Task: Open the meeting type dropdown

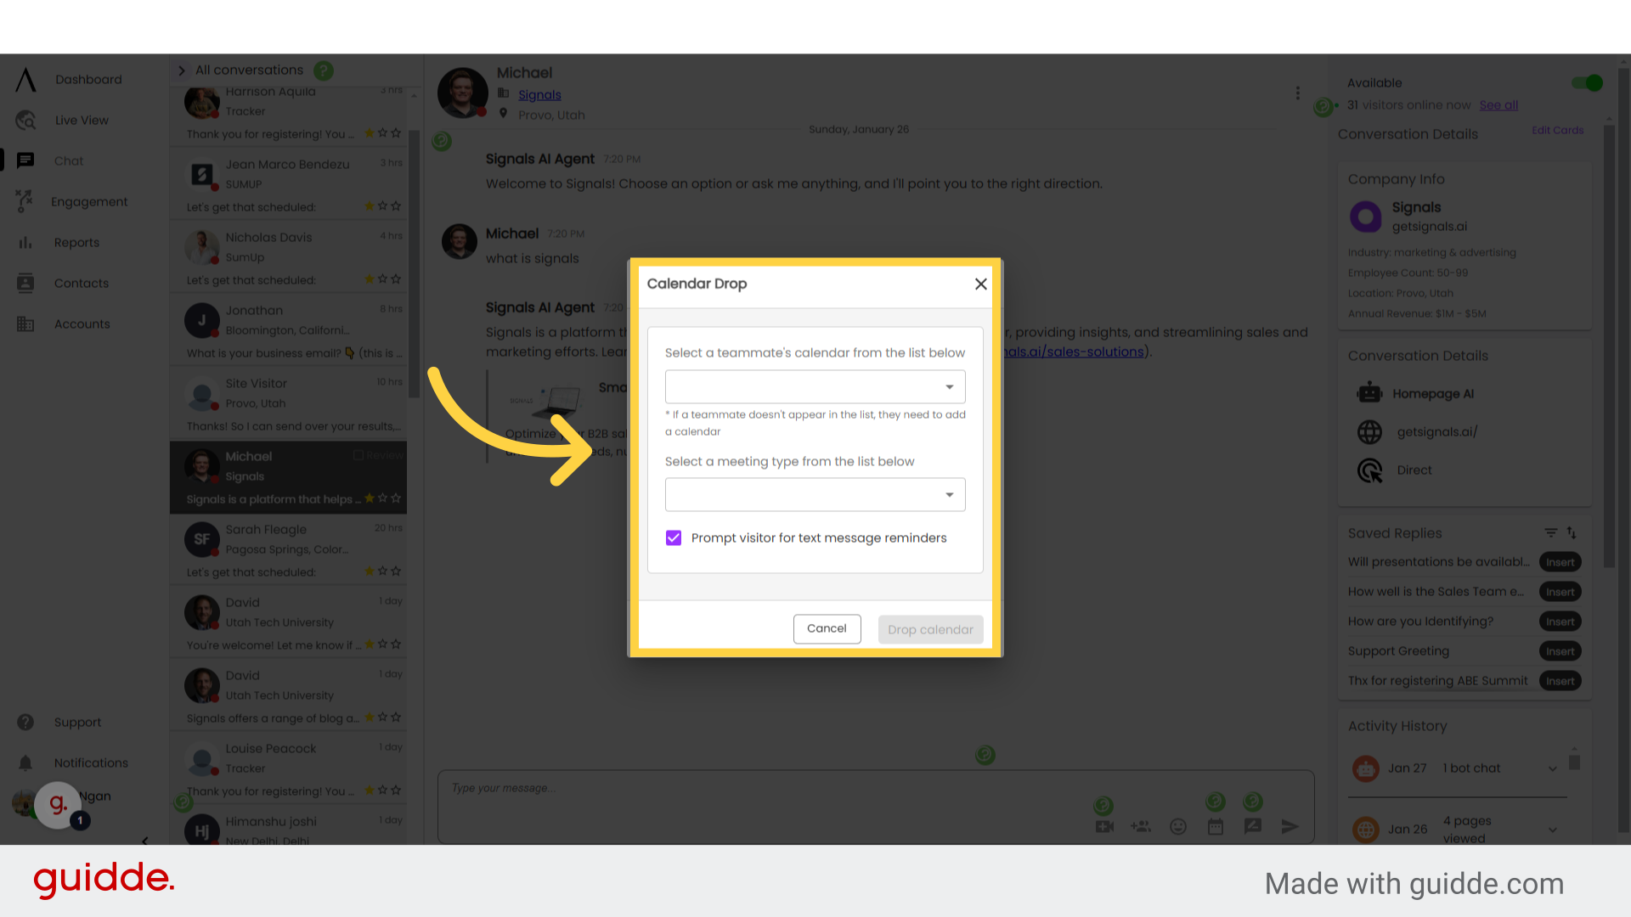Action: tap(815, 494)
